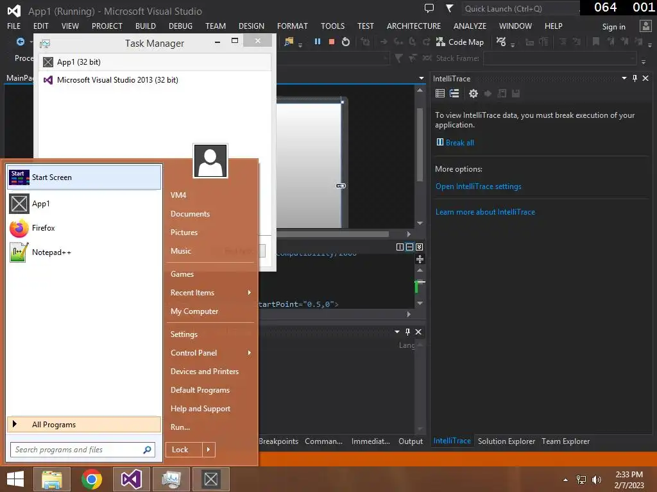Switch to App1 on the taskbar
The image size is (657, 492).
coord(210,479)
